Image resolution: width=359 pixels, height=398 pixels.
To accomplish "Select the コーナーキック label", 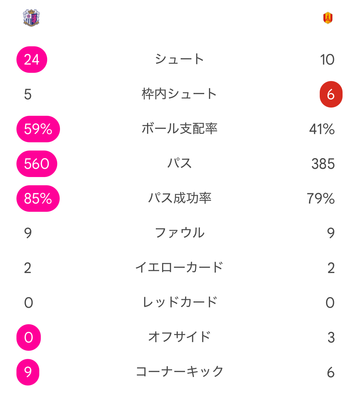I will click(179, 372).
